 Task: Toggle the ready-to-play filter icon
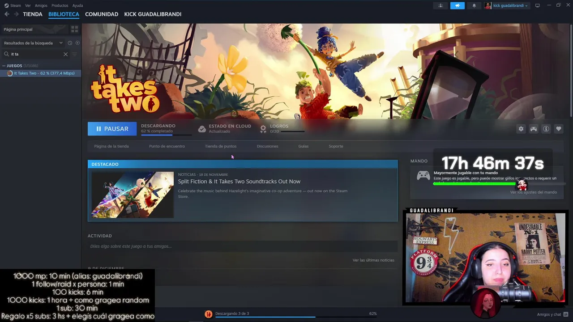(x=77, y=43)
